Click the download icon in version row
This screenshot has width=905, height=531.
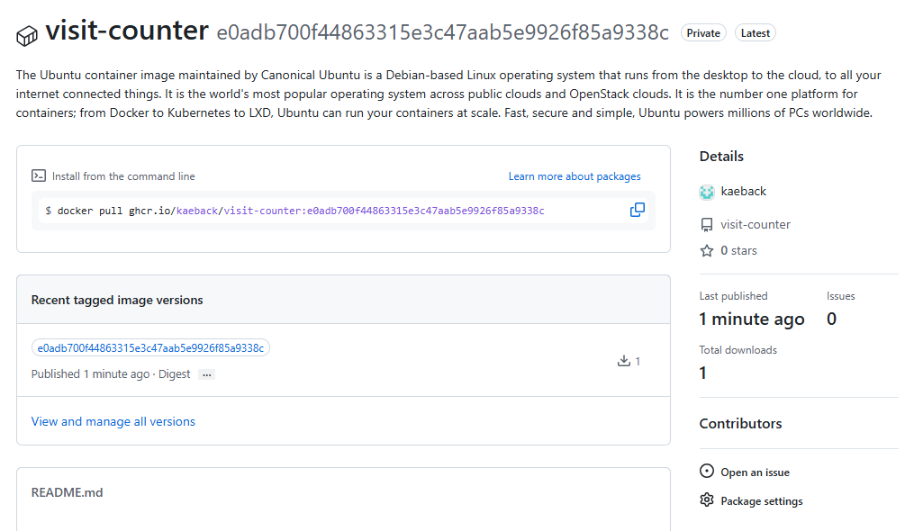pos(624,361)
